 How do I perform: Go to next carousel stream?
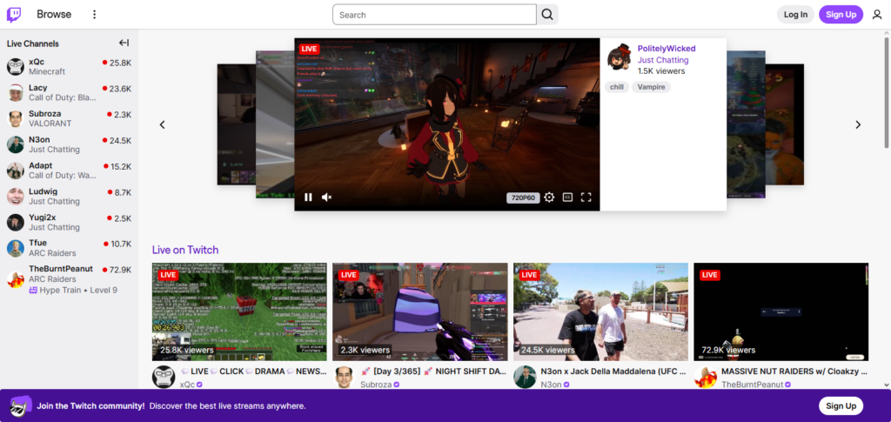click(858, 124)
